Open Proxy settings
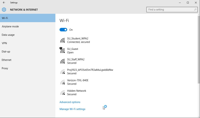 (x=28, y=68)
